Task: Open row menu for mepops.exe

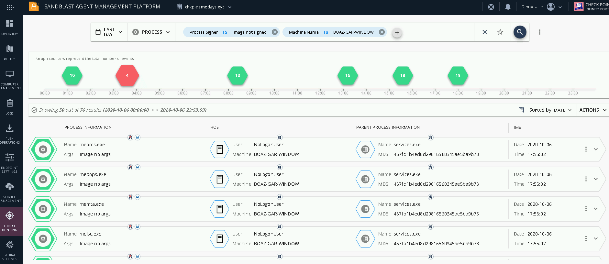Action: (x=586, y=179)
